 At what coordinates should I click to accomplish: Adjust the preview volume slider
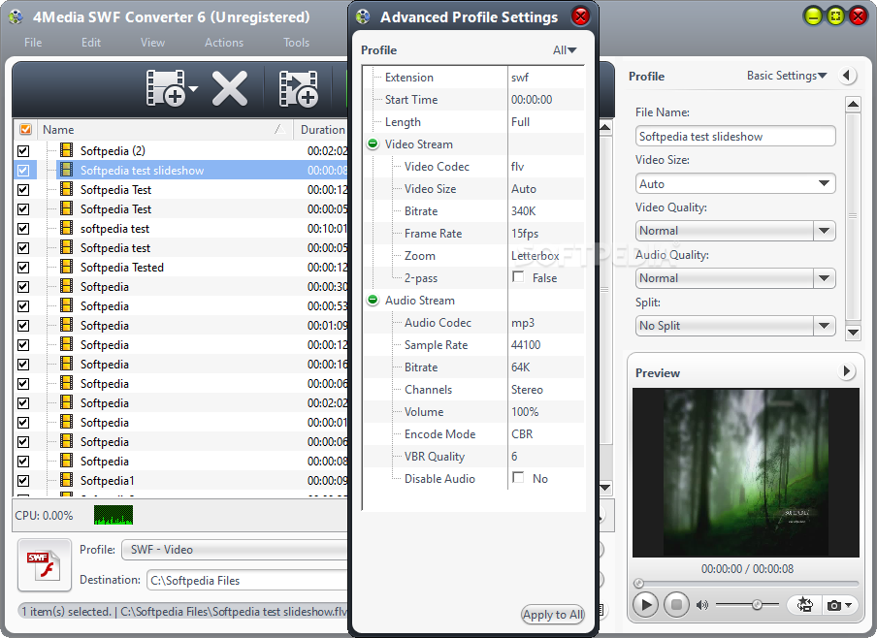pyautogui.click(x=757, y=604)
